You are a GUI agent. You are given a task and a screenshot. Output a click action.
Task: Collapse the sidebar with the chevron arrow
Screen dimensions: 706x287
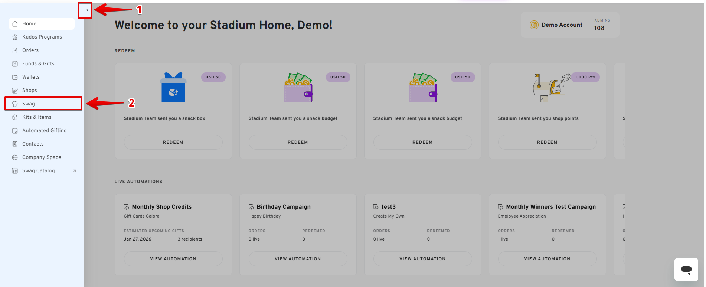coord(87,10)
